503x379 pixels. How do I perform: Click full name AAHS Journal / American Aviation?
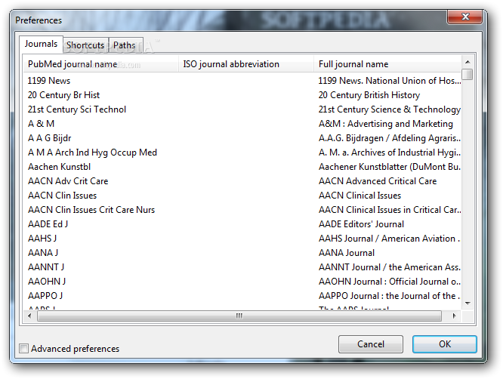(389, 239)
